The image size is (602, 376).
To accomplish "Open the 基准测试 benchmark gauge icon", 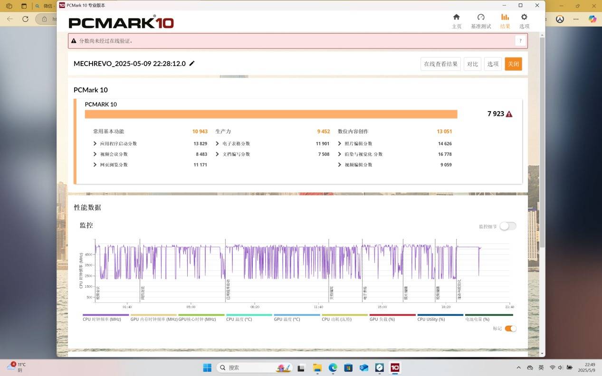I will [x=481, y=18].
